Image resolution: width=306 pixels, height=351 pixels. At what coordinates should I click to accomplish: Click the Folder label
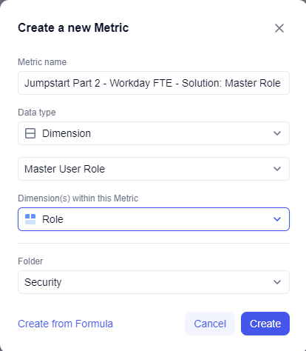30,261
